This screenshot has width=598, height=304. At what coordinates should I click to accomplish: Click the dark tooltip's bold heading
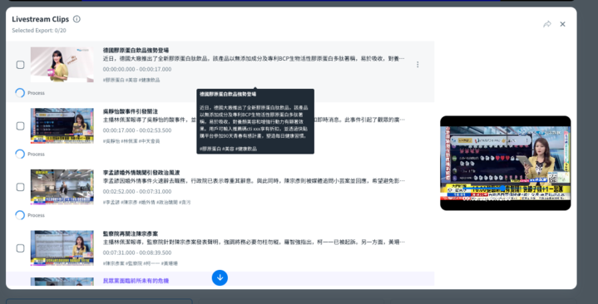pos(228,94)
